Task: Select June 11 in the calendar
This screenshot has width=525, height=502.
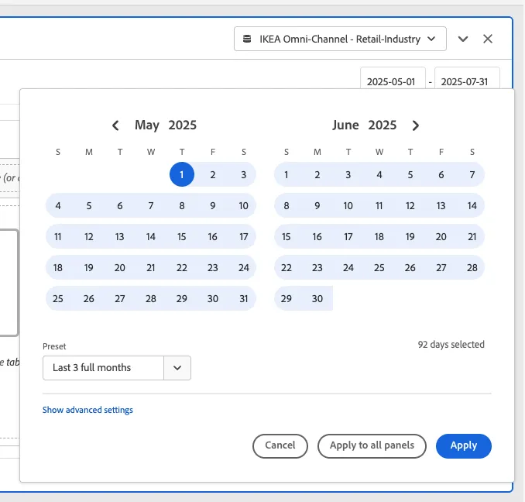Action: pos(379,205)
